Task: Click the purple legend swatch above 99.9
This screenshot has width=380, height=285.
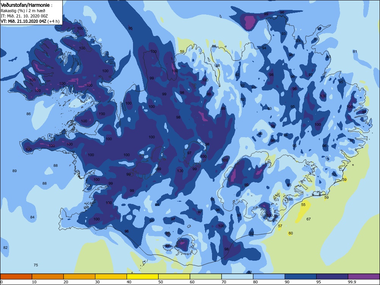Action: [364, 277]
